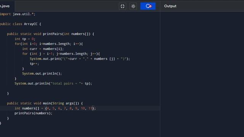The image size is (244, 137).
Task: Click the outer for loop line with i<numbers.length
Action: coord(49,44)
